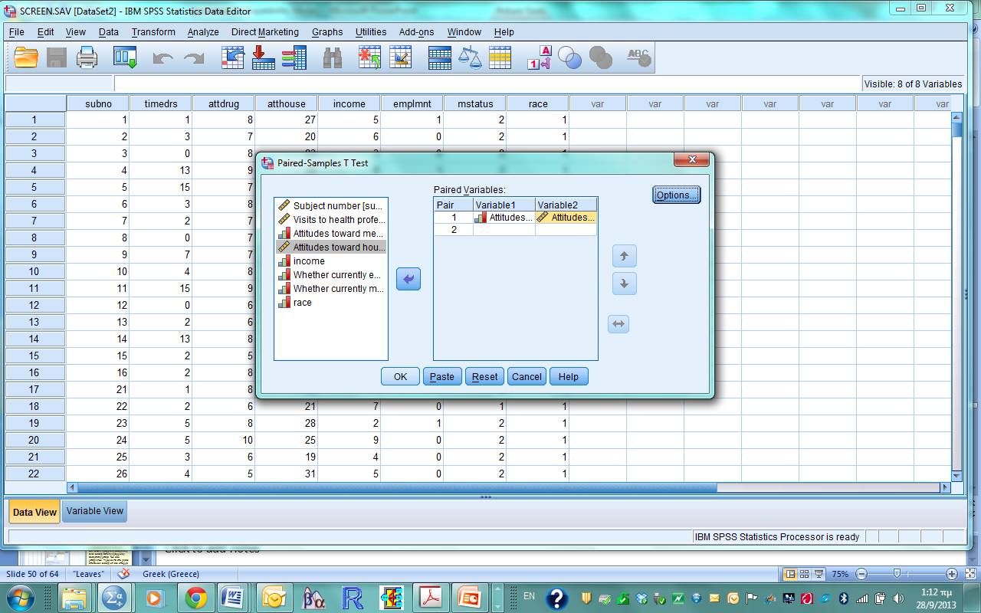981x613 pixels.
Task: Click the Redo arrow icon
Action: point(194,58)
